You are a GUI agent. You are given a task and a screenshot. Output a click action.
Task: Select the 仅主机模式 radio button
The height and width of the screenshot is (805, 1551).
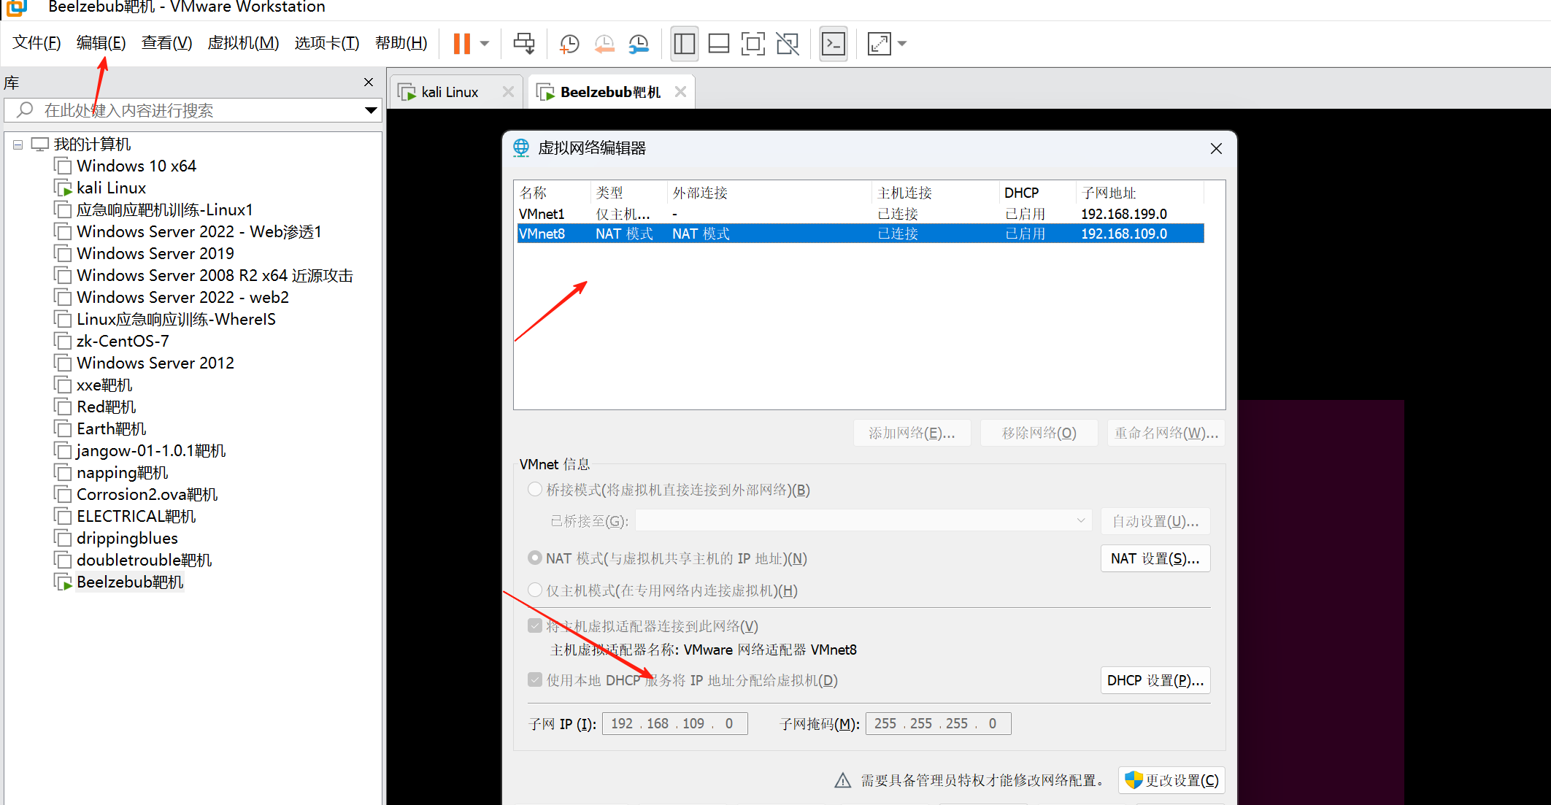(535, 590)
